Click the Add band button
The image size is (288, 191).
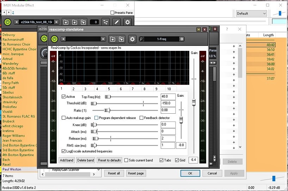point(67,160)
